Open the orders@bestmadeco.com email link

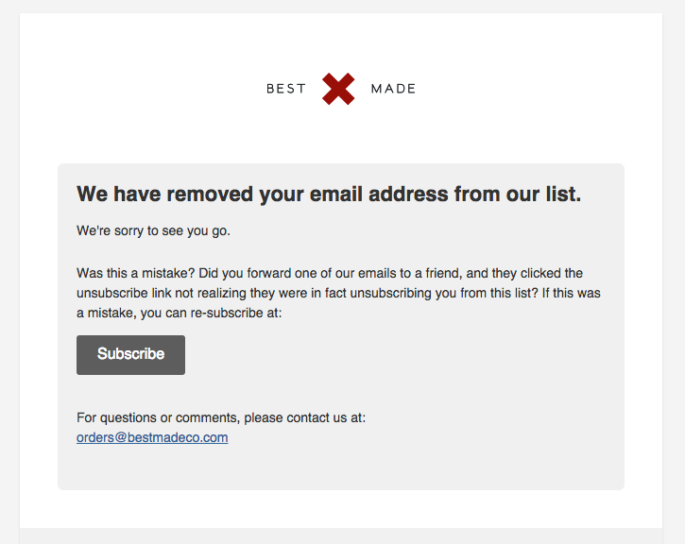point(152,437)
